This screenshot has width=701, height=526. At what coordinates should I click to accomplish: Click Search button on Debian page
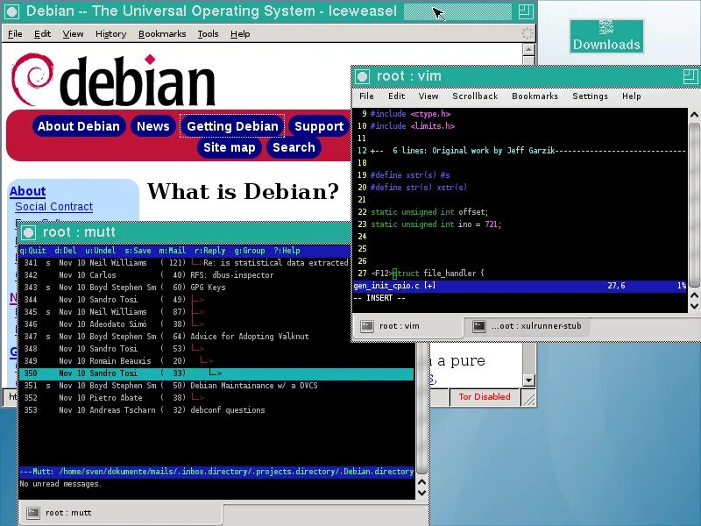(x=294, y=147)
